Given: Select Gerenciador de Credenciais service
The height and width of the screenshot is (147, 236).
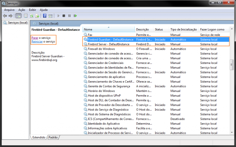Looking at the screenshot, I should click(x=156, y=63).
